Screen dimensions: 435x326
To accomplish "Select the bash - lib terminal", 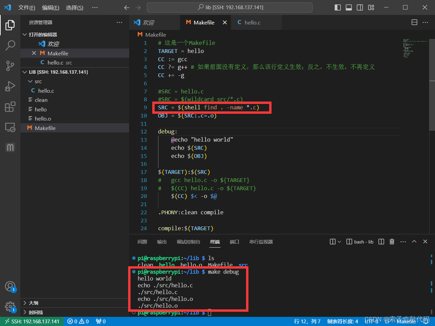I will point(360,242).
